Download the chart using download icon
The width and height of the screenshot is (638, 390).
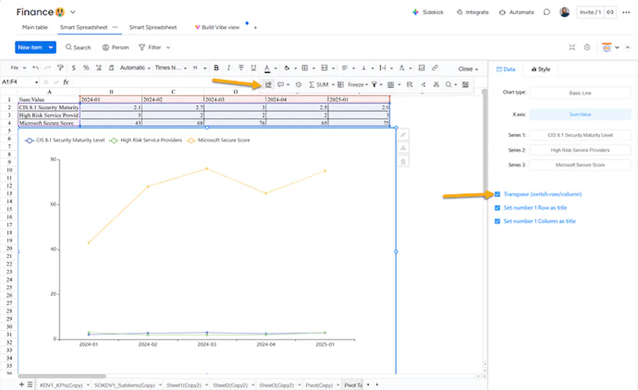(403, 148)
